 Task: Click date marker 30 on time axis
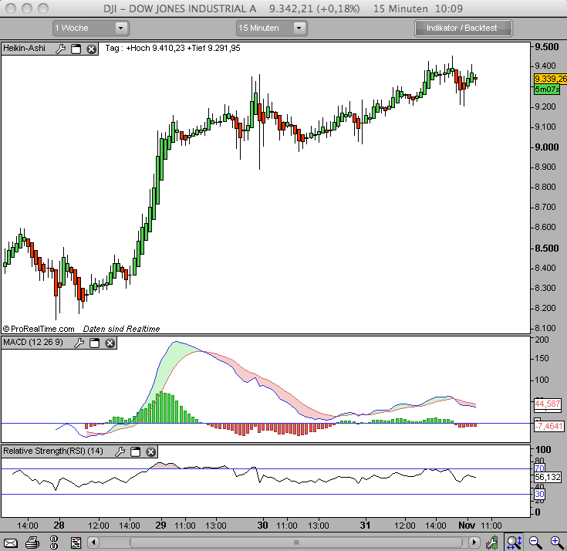click(262, 525)
